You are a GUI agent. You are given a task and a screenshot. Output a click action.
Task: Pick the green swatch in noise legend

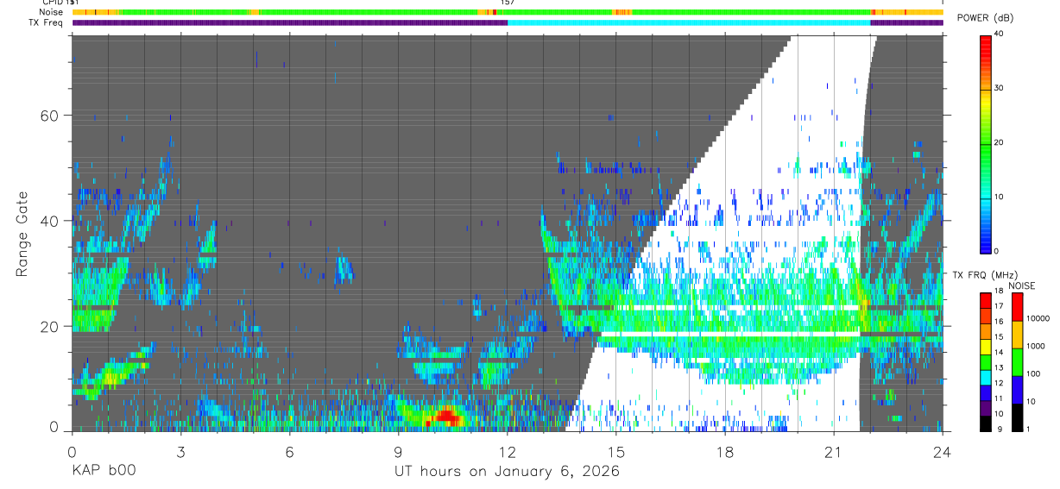click(x=1017, y=362)
